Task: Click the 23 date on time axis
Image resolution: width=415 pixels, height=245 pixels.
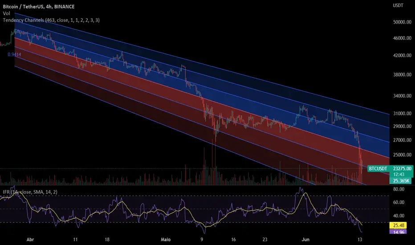Action: 265,240
